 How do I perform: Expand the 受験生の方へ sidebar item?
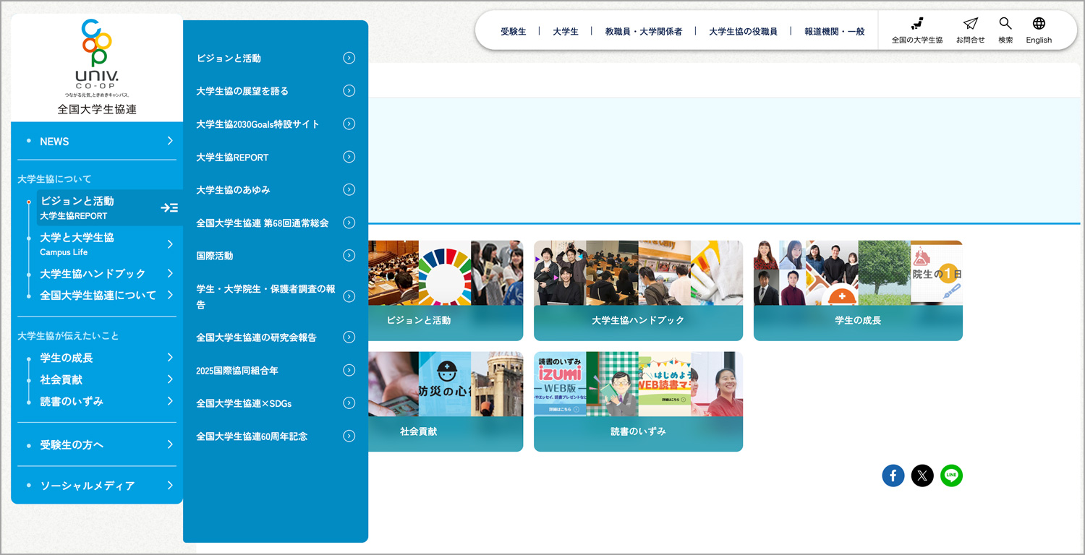(170, 444)
